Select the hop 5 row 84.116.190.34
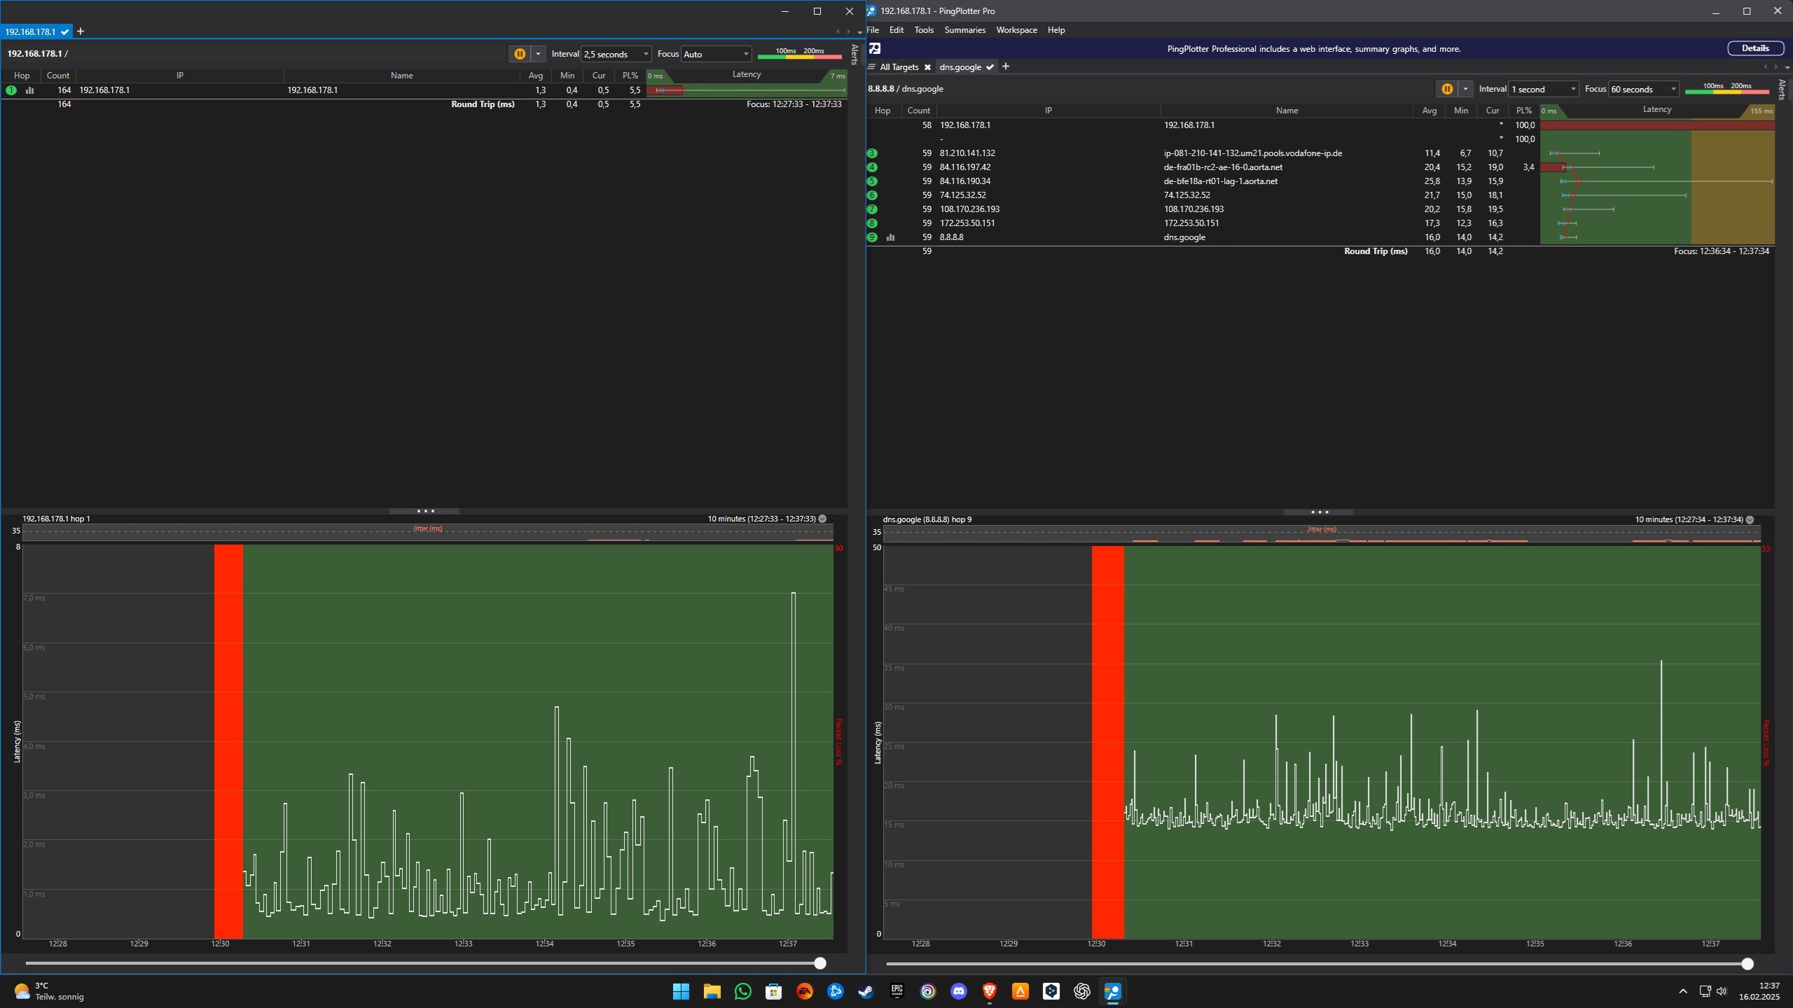The image size is (1793, 1008). [965, 181]
